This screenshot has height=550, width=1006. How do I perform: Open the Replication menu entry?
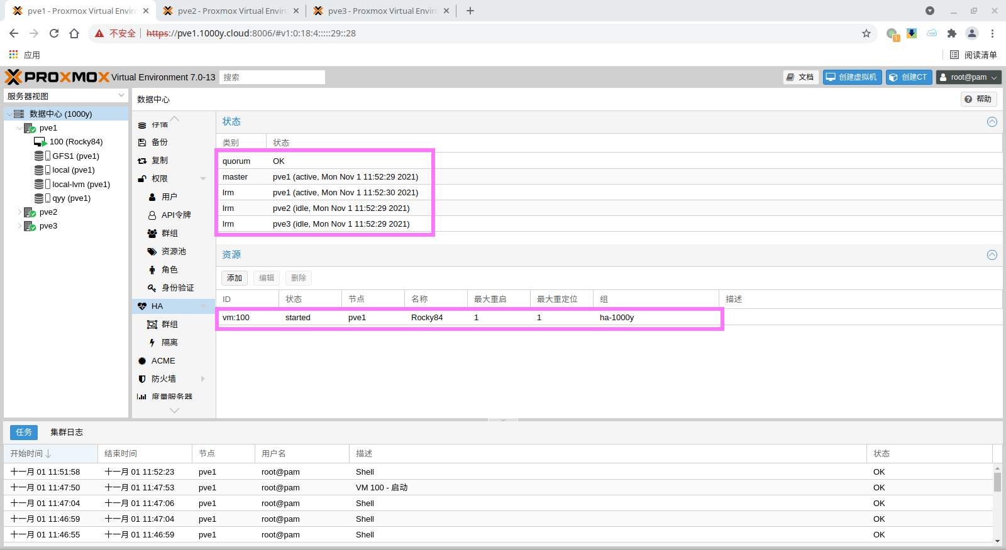point(160,161)
